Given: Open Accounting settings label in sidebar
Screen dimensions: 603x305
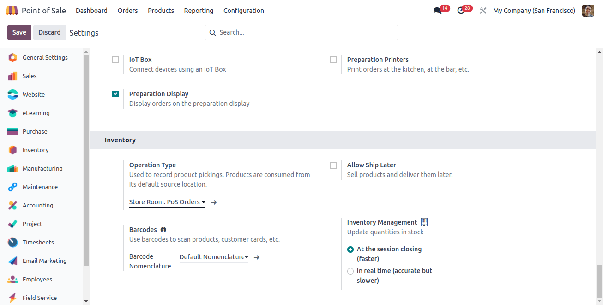Looking at the screenshot, I should (x=38, y=206).
